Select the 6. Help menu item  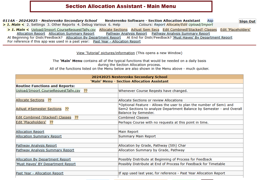pyautogui.click(x=114, y=25)
